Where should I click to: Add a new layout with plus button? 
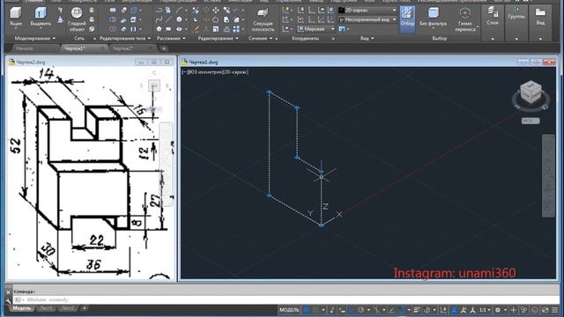pyautogui.click(x=85, y=308)
